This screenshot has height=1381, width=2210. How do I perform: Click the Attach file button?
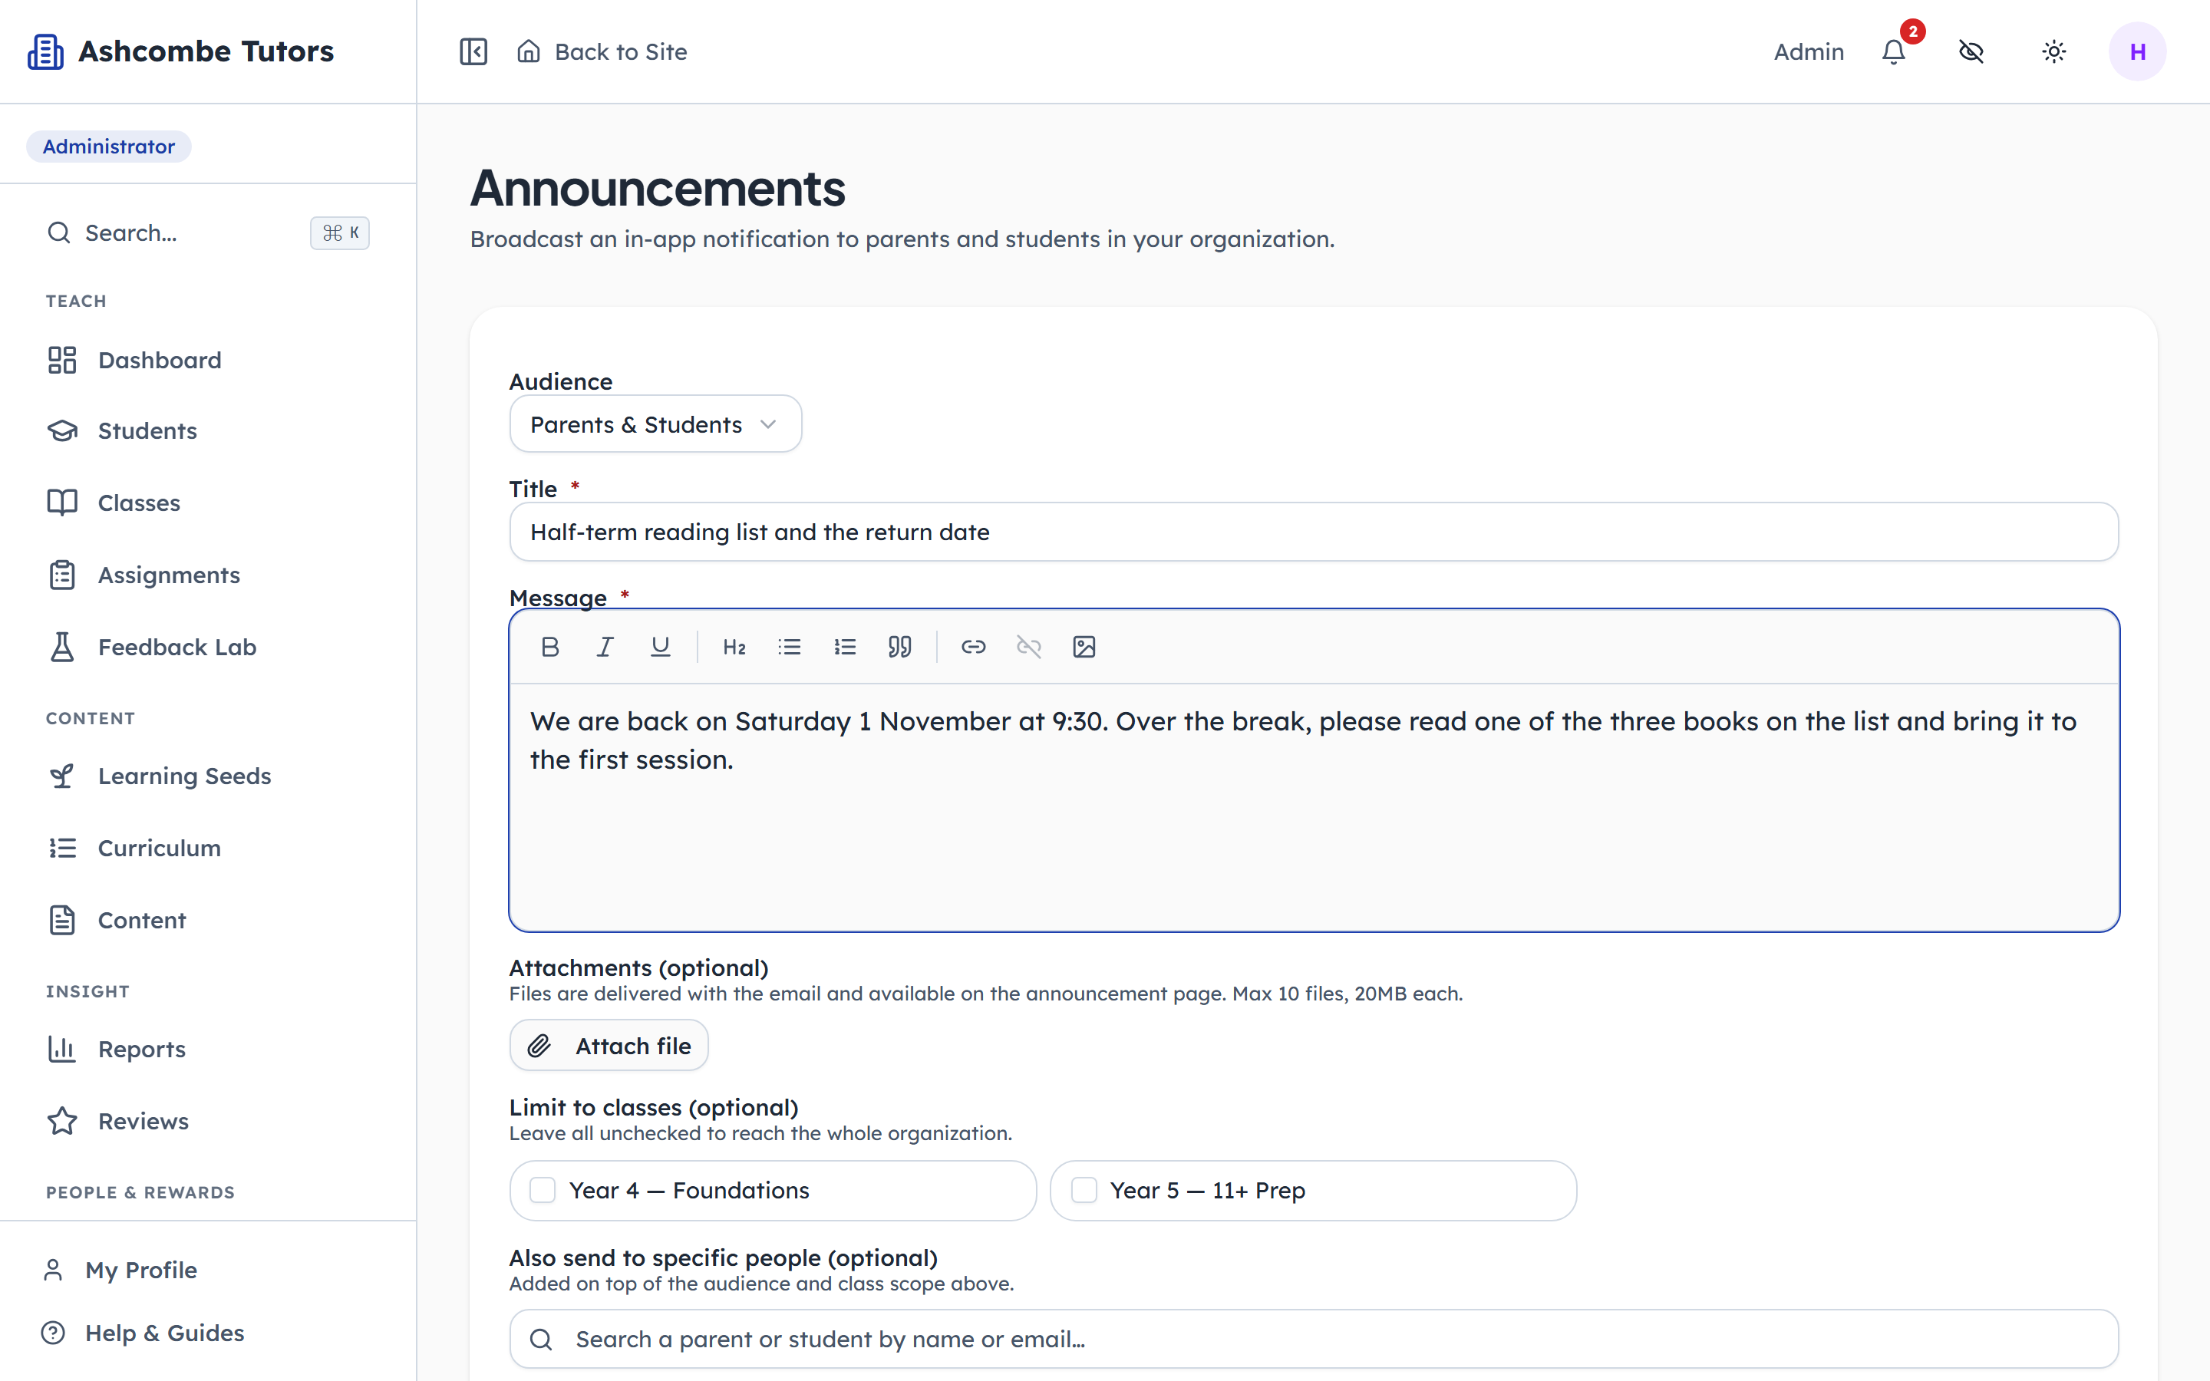coord(609,1045)
